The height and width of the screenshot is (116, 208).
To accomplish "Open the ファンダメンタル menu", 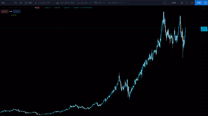I will 65,3.
